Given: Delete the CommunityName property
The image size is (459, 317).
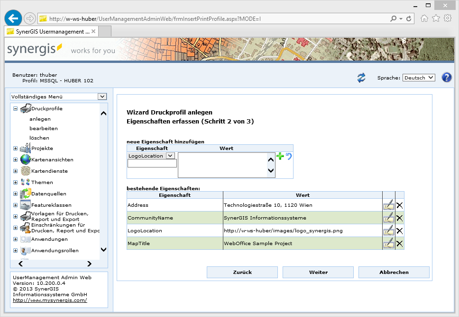Looking at the screenshot, I should point(399,218).
